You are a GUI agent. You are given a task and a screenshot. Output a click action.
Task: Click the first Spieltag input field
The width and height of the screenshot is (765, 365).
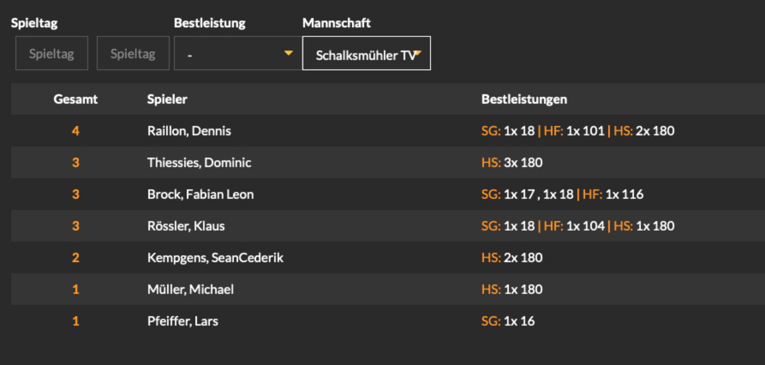click(52, 53)
